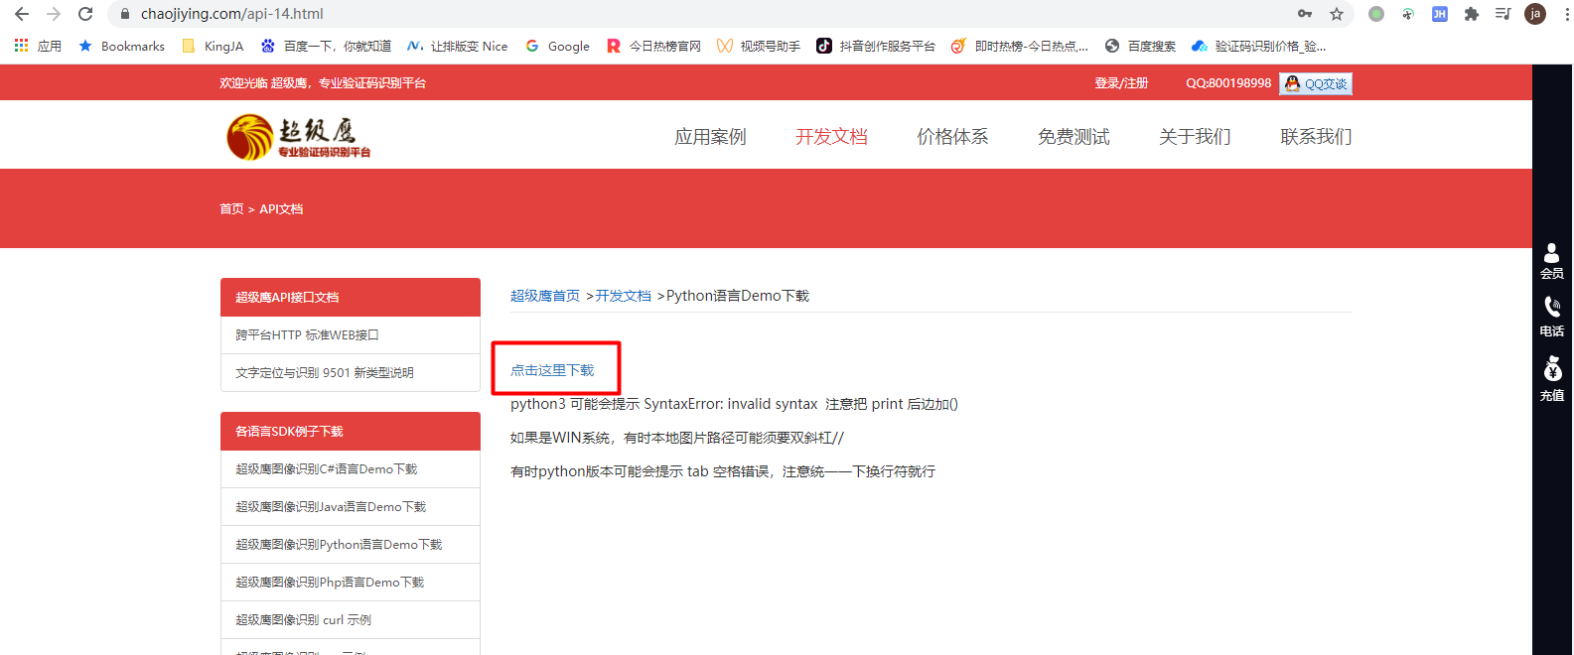
Task: Click the pinned extension icon left of JH
Action: (x=1408, y=14)
